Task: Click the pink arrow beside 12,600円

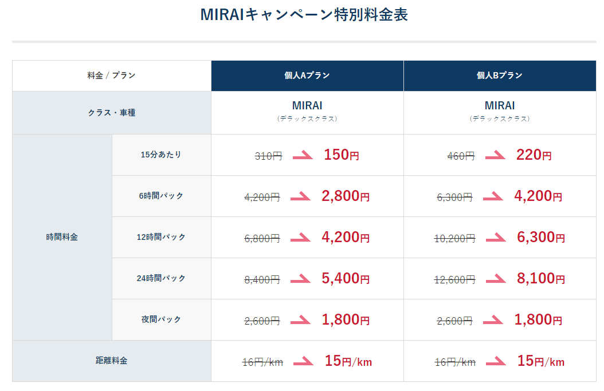Action: (496, 279)
